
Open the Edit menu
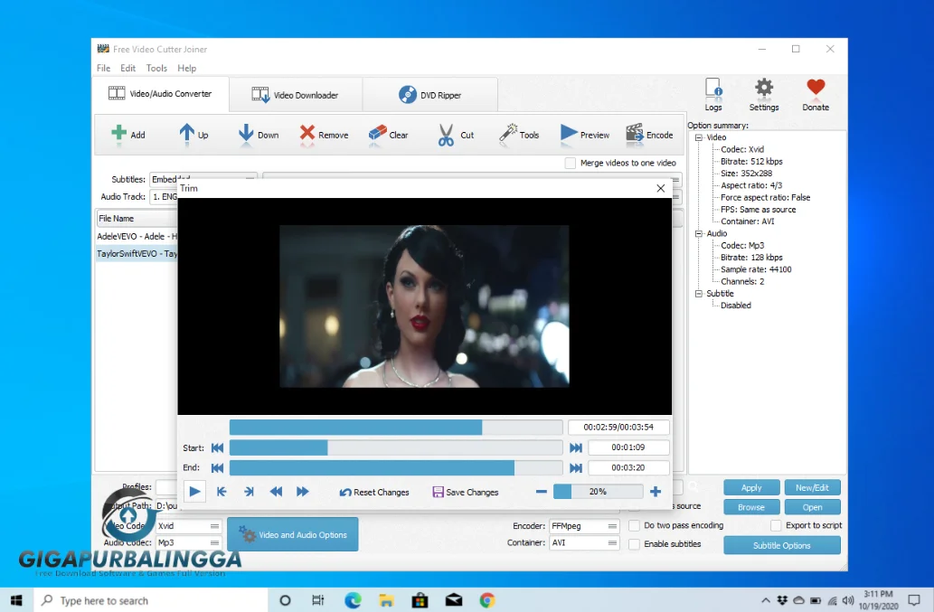click(x=128, y=69)
